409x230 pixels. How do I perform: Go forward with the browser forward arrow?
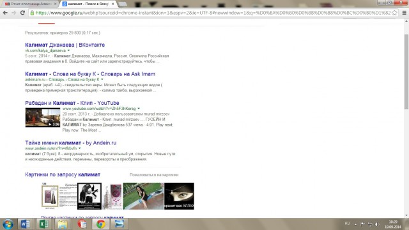(x=14, y=13)
